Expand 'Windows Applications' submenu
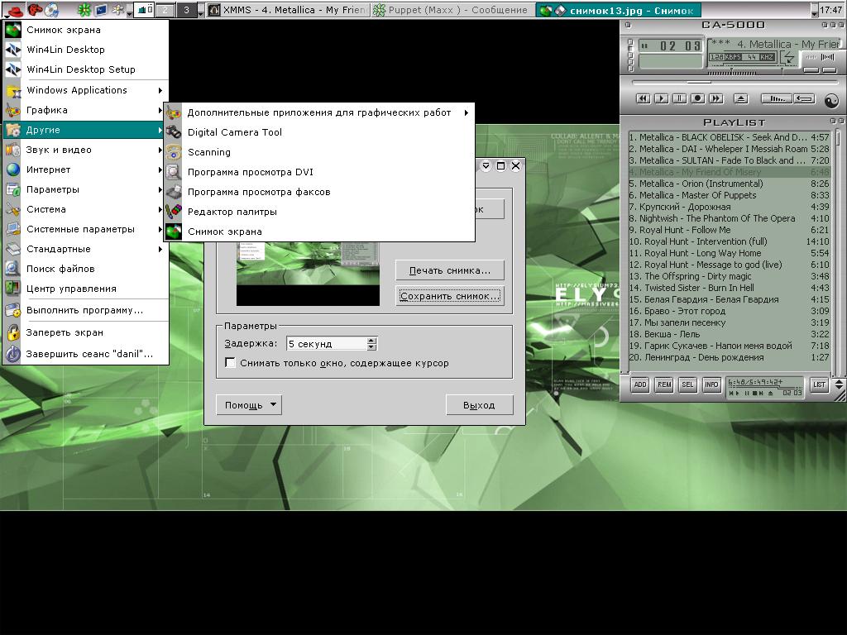 pyautogui.click(x=85, y=90)
